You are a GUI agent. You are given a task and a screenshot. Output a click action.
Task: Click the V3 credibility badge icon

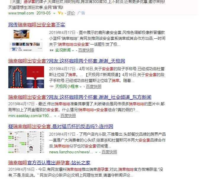click(x=60, y=13)
